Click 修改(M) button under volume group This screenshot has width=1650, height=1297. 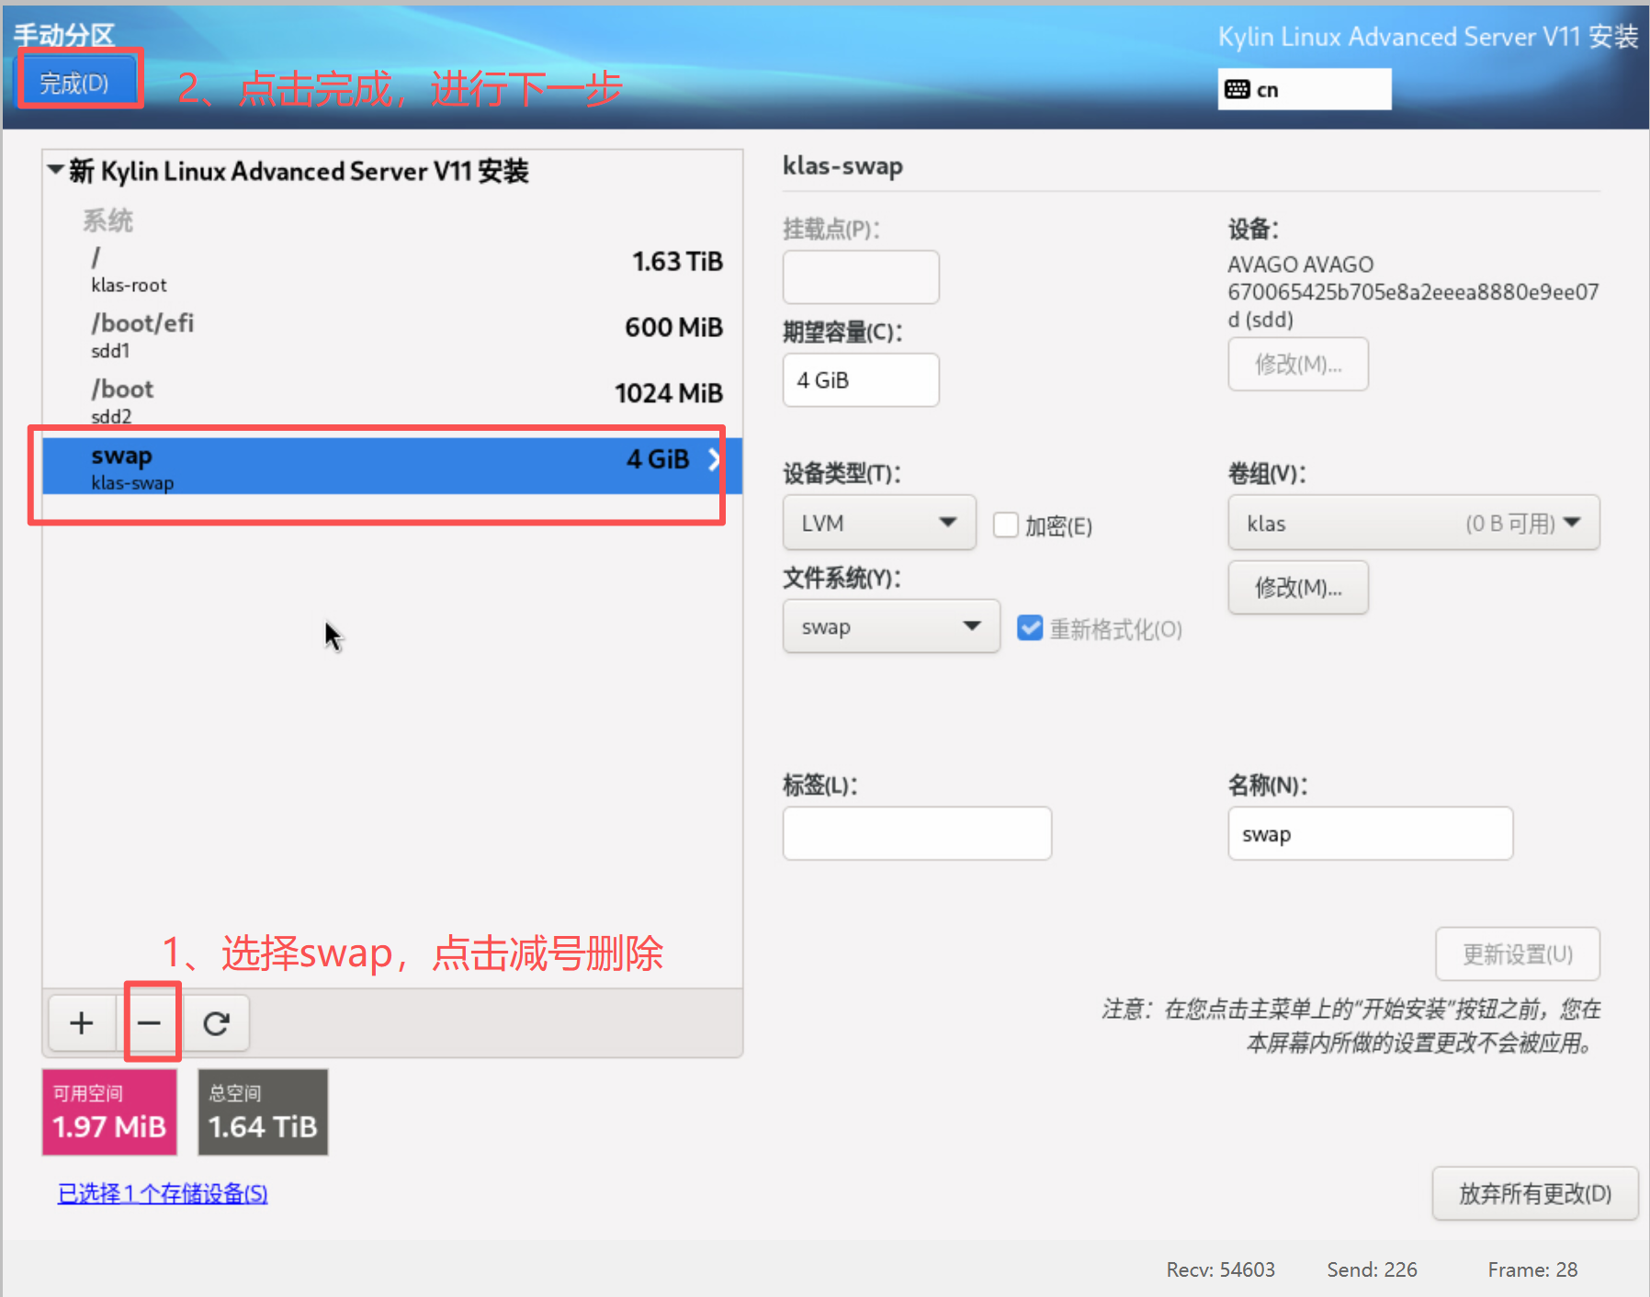pyautogui.click(x=1297, y=588)
